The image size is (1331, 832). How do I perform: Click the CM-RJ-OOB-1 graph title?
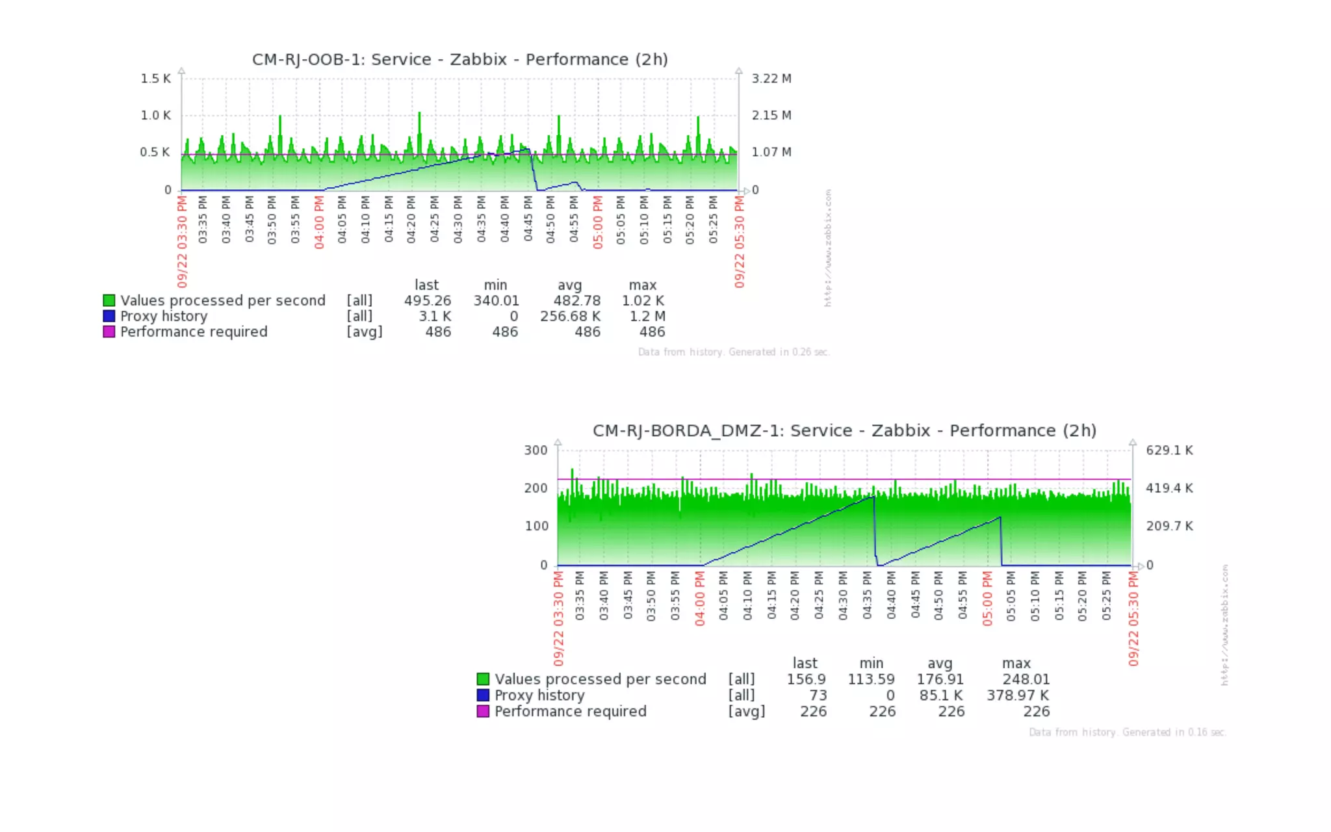pyautogui.click(x=459, y=60)
